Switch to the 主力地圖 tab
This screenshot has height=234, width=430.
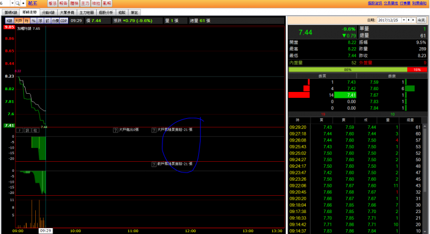(x=87, y=13)
